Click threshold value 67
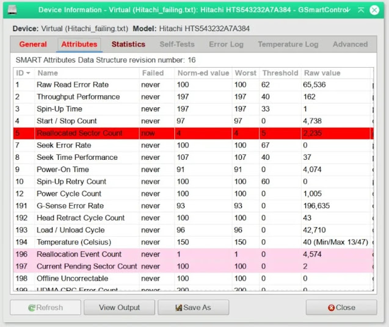 (x=265, y=145)
